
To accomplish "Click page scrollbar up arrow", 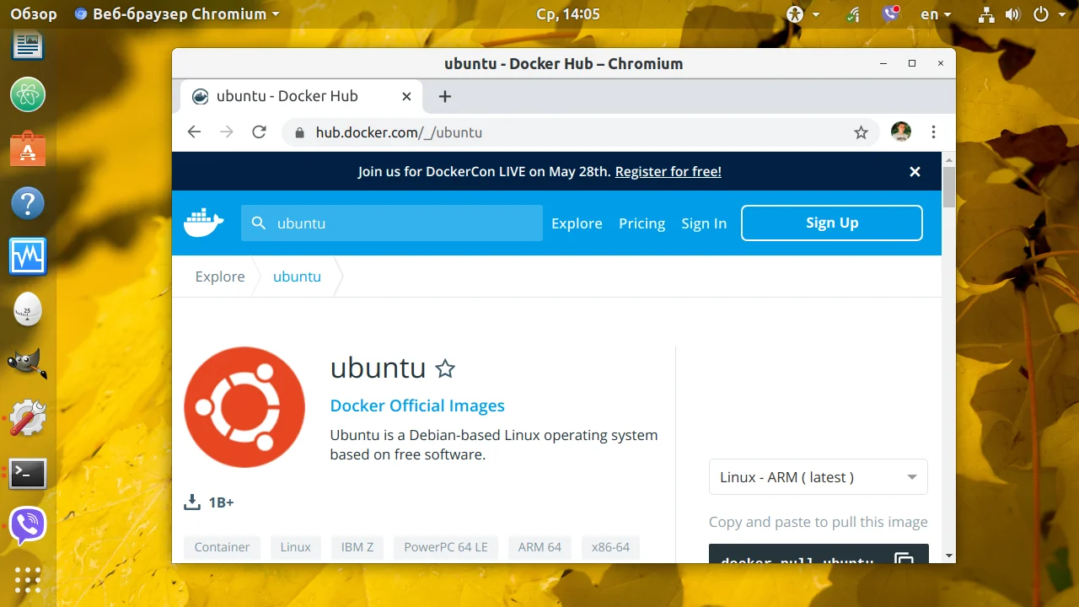I will [x=949, y=158].
